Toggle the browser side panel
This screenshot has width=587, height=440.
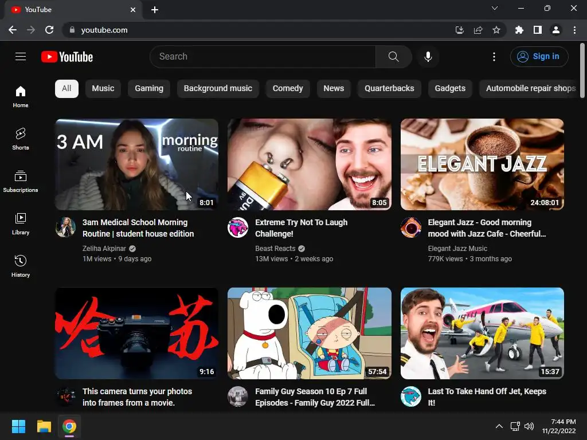(538, 30)
